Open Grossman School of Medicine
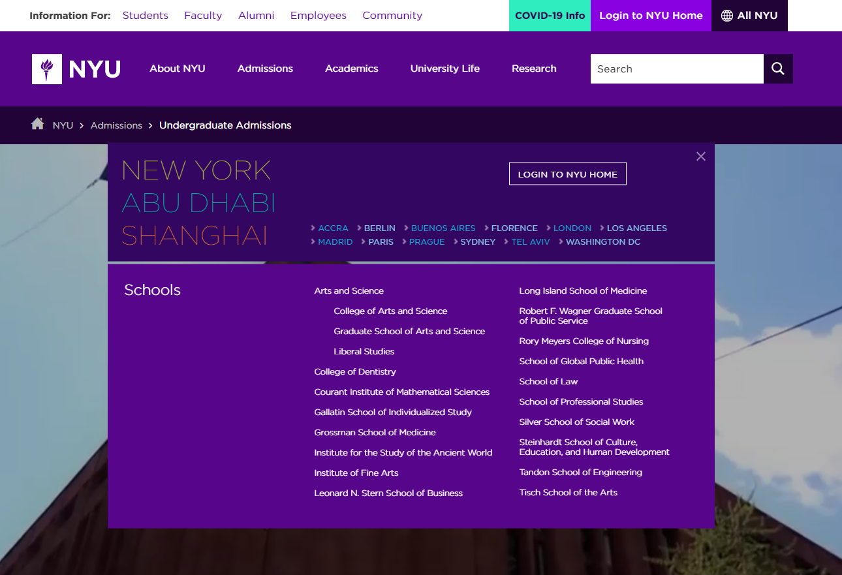This screenshot has height=575, width=842. (x=375, y=433)
